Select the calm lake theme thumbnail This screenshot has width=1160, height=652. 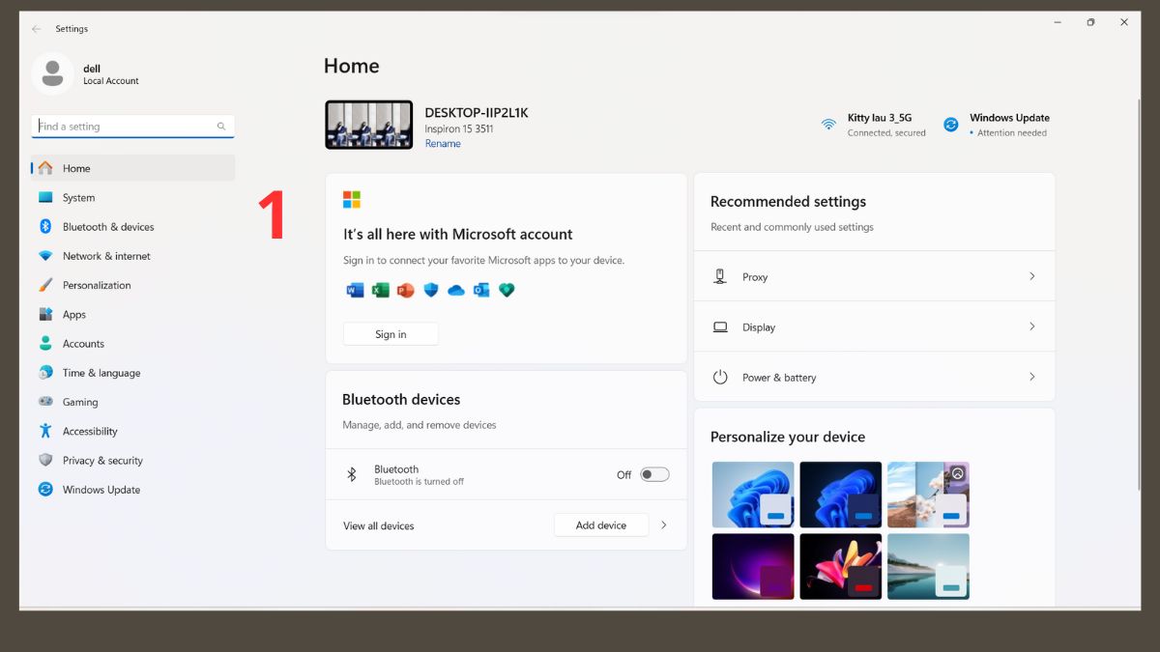[x=928, y=567]
